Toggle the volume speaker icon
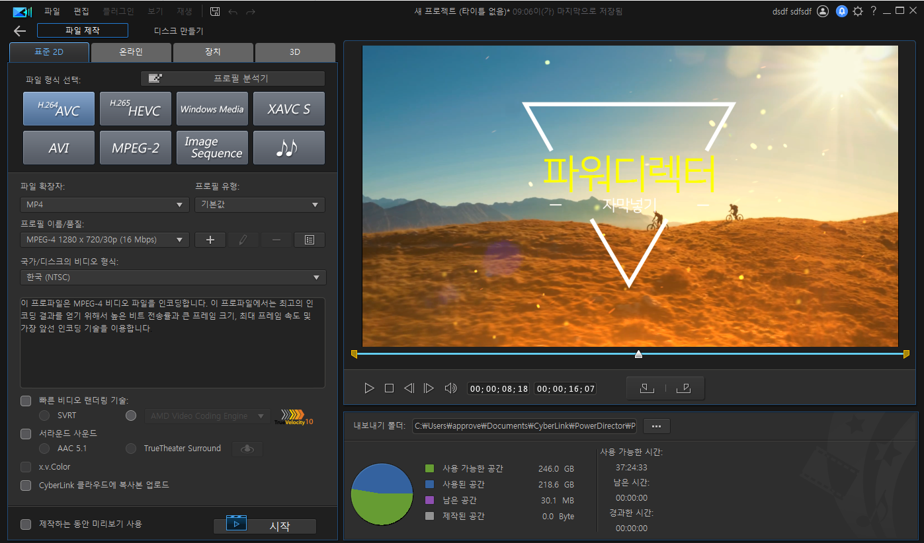The width and height of the screenshot is (924, 543). click(x=450, y=388)
